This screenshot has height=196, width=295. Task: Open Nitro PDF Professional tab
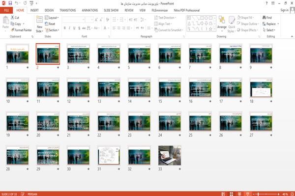[187, 10]
